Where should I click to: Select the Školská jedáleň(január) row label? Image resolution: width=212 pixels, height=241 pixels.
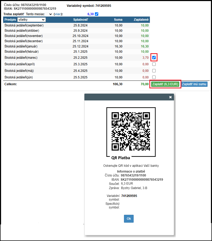click(x=21, y=46)
